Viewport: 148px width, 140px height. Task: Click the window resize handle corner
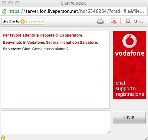pos(146,138)
